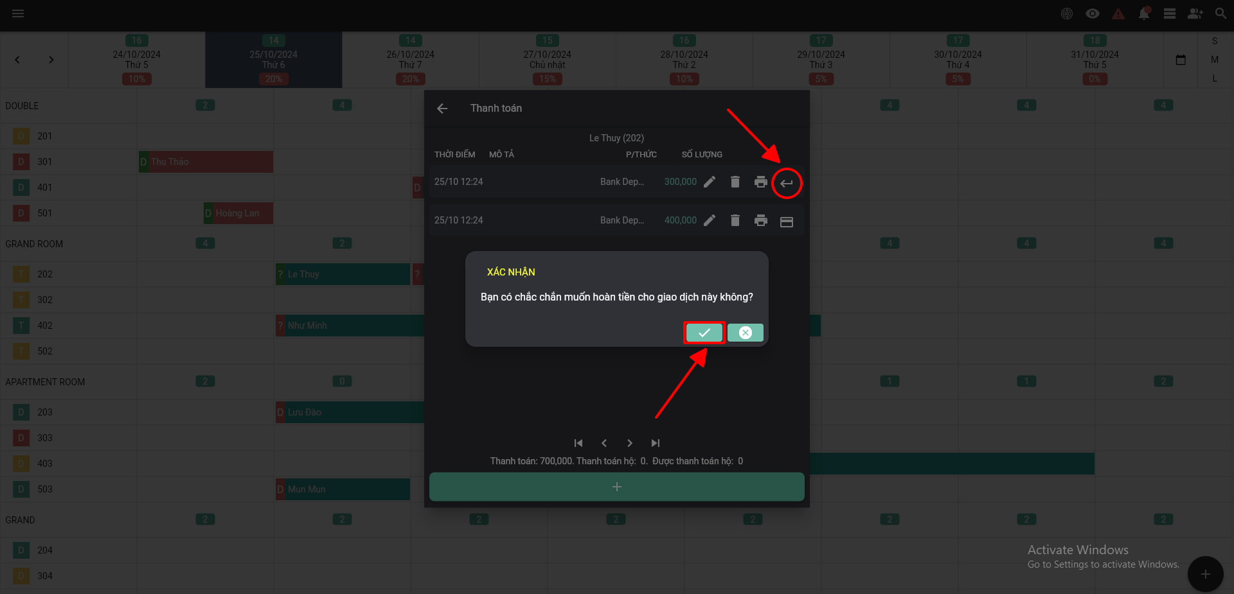Click the fingerprint icon in top bar
Screen dimensions: 1234x594
1067,13
